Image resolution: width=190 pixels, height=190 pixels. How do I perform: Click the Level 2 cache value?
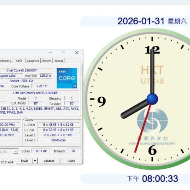pyautogui.click(x=59, y=135)
